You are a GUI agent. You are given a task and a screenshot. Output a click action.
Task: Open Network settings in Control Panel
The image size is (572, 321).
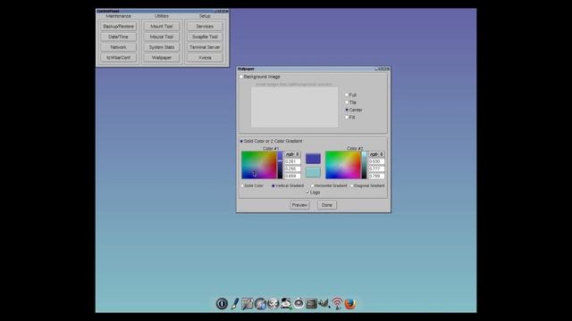click(118, 47)
